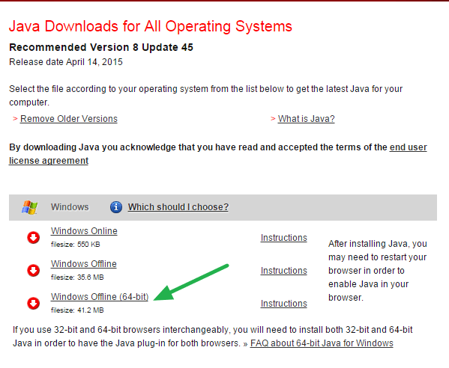Open Instructions for Windows Online
449x368 pixels.
(284, 238)
